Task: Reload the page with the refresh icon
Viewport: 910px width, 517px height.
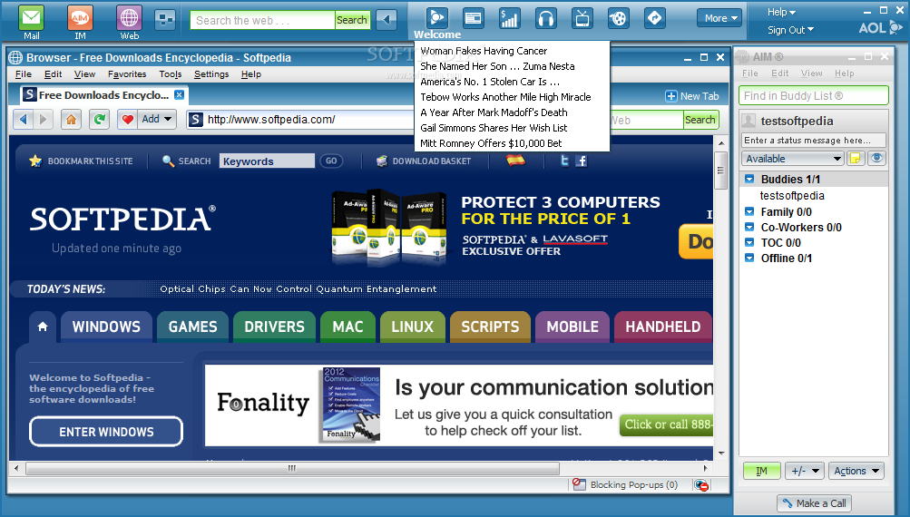Action: click(x=99, y=120)
